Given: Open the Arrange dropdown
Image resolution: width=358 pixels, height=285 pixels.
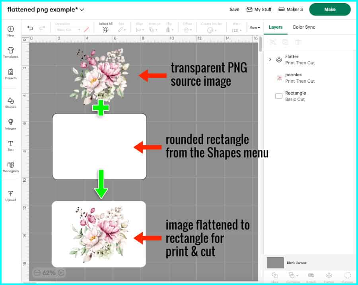Looking at the screenshot, I should 153,30.
